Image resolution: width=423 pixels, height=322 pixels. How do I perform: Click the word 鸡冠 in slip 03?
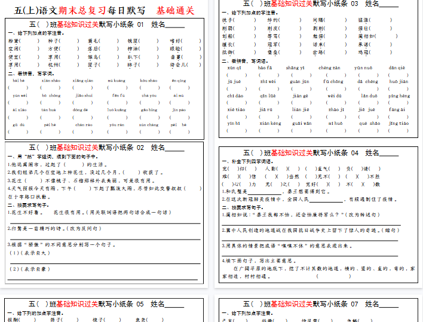pyautogui.click(x=363, y=53)
